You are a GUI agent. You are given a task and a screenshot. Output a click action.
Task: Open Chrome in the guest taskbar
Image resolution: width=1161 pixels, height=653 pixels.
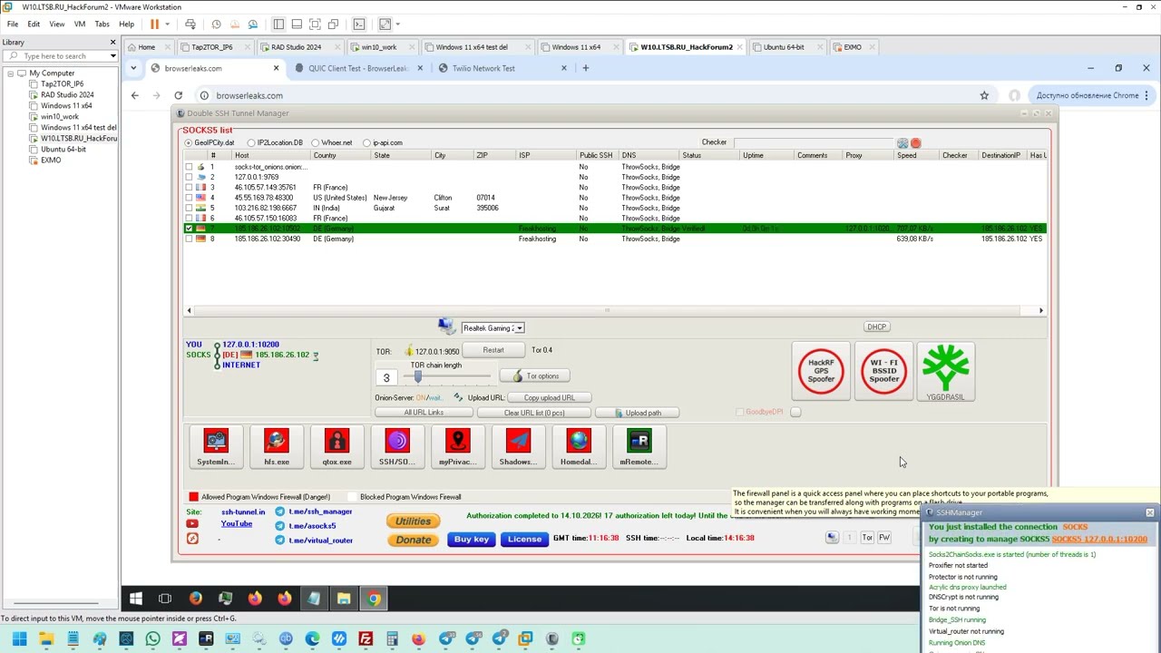pos(374,599)
